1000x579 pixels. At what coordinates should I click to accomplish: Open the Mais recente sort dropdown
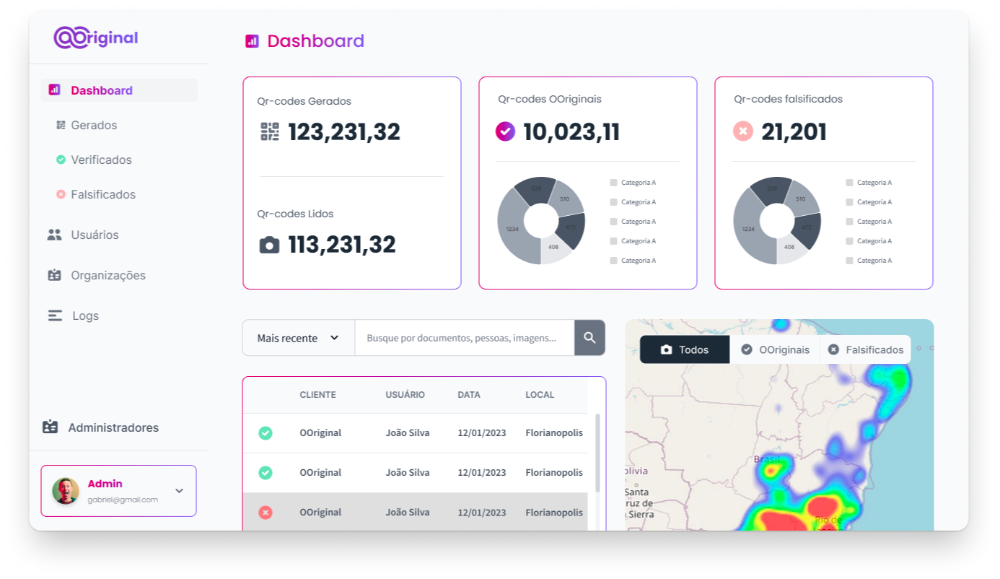tap(298, 338)
